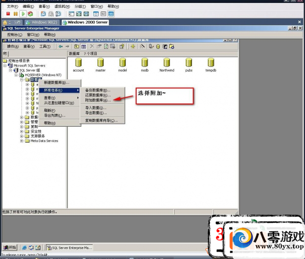The width and height of the screenshot is (305, 259).
Task: Choose 复制数据库向导(C)... in submenu
Action: pos(102,120)
